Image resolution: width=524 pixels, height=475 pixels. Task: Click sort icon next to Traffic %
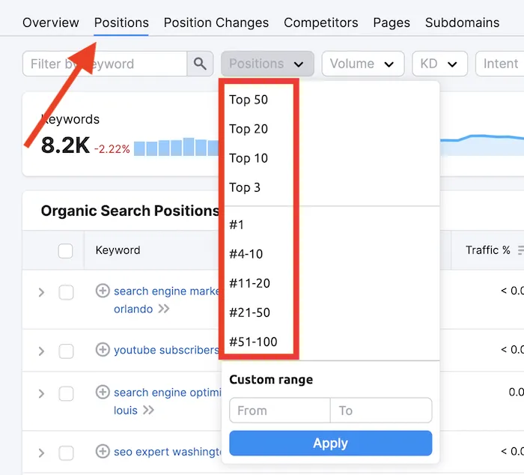(520, 250)
